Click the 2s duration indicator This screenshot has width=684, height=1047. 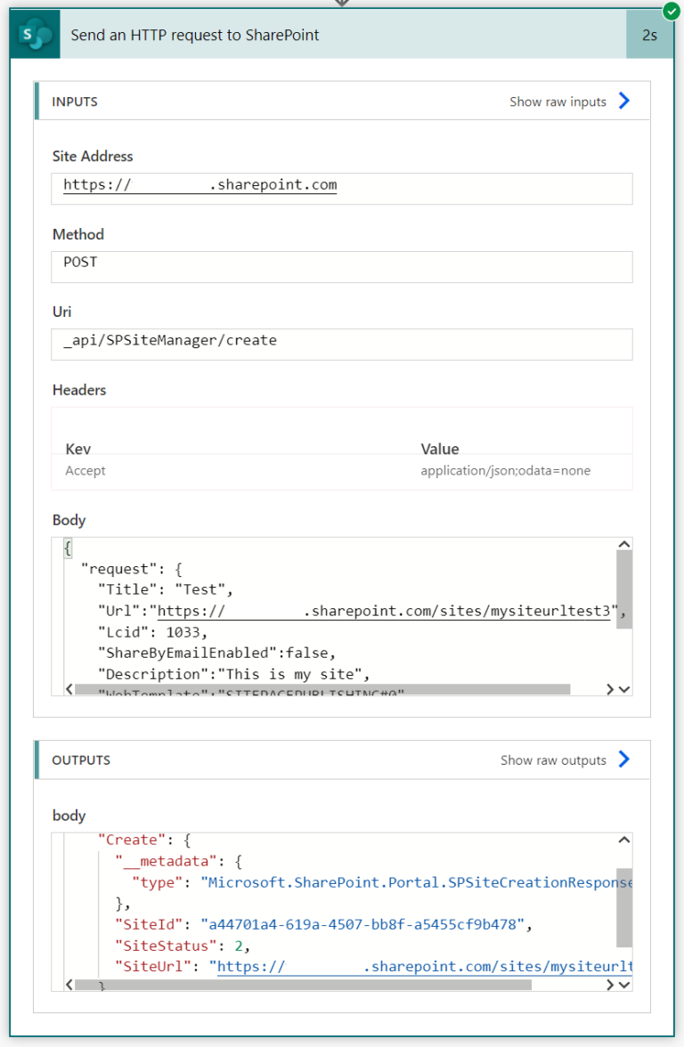coord(651,33)
